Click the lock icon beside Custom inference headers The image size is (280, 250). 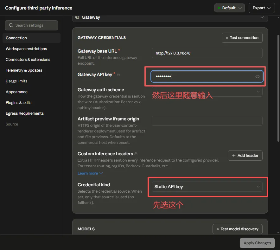click(136, 154)
